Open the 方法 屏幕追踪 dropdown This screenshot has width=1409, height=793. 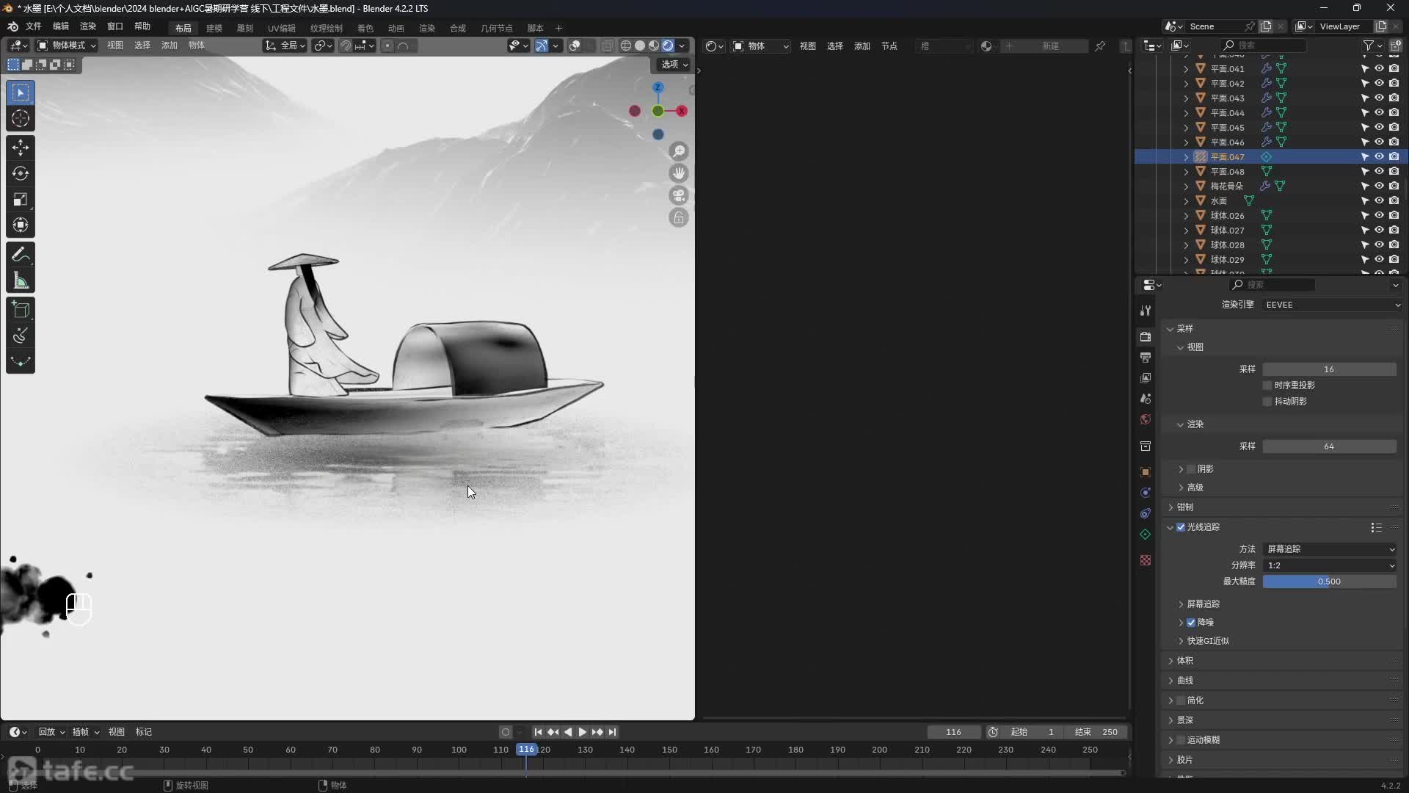pyautogui.click(x=1330, y=549)
